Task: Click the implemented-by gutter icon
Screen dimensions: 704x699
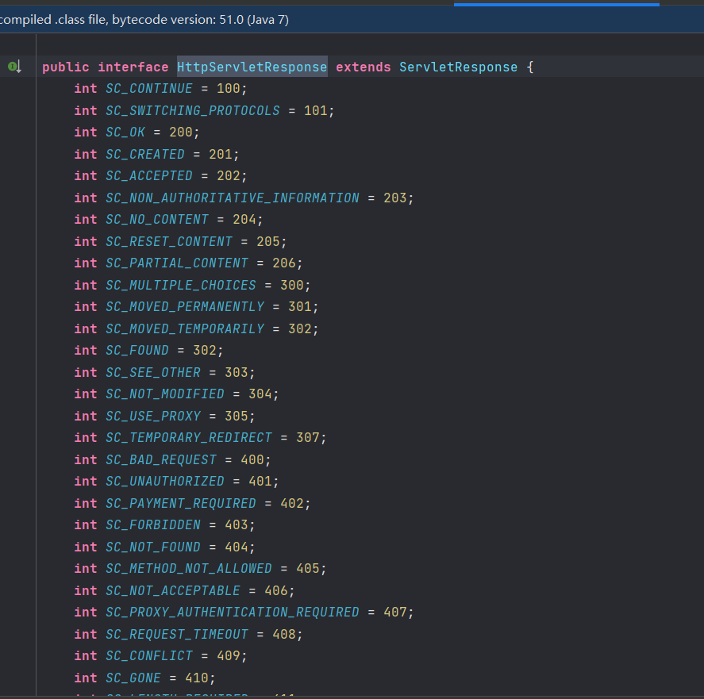Action: 14,67
